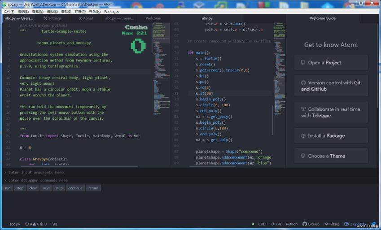Click the Atom app icon in the title bar
This screenshot has height=230, width=381.
[4, 4]
